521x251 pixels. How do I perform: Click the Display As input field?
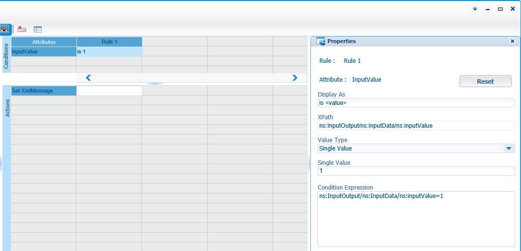coord(416,103)
